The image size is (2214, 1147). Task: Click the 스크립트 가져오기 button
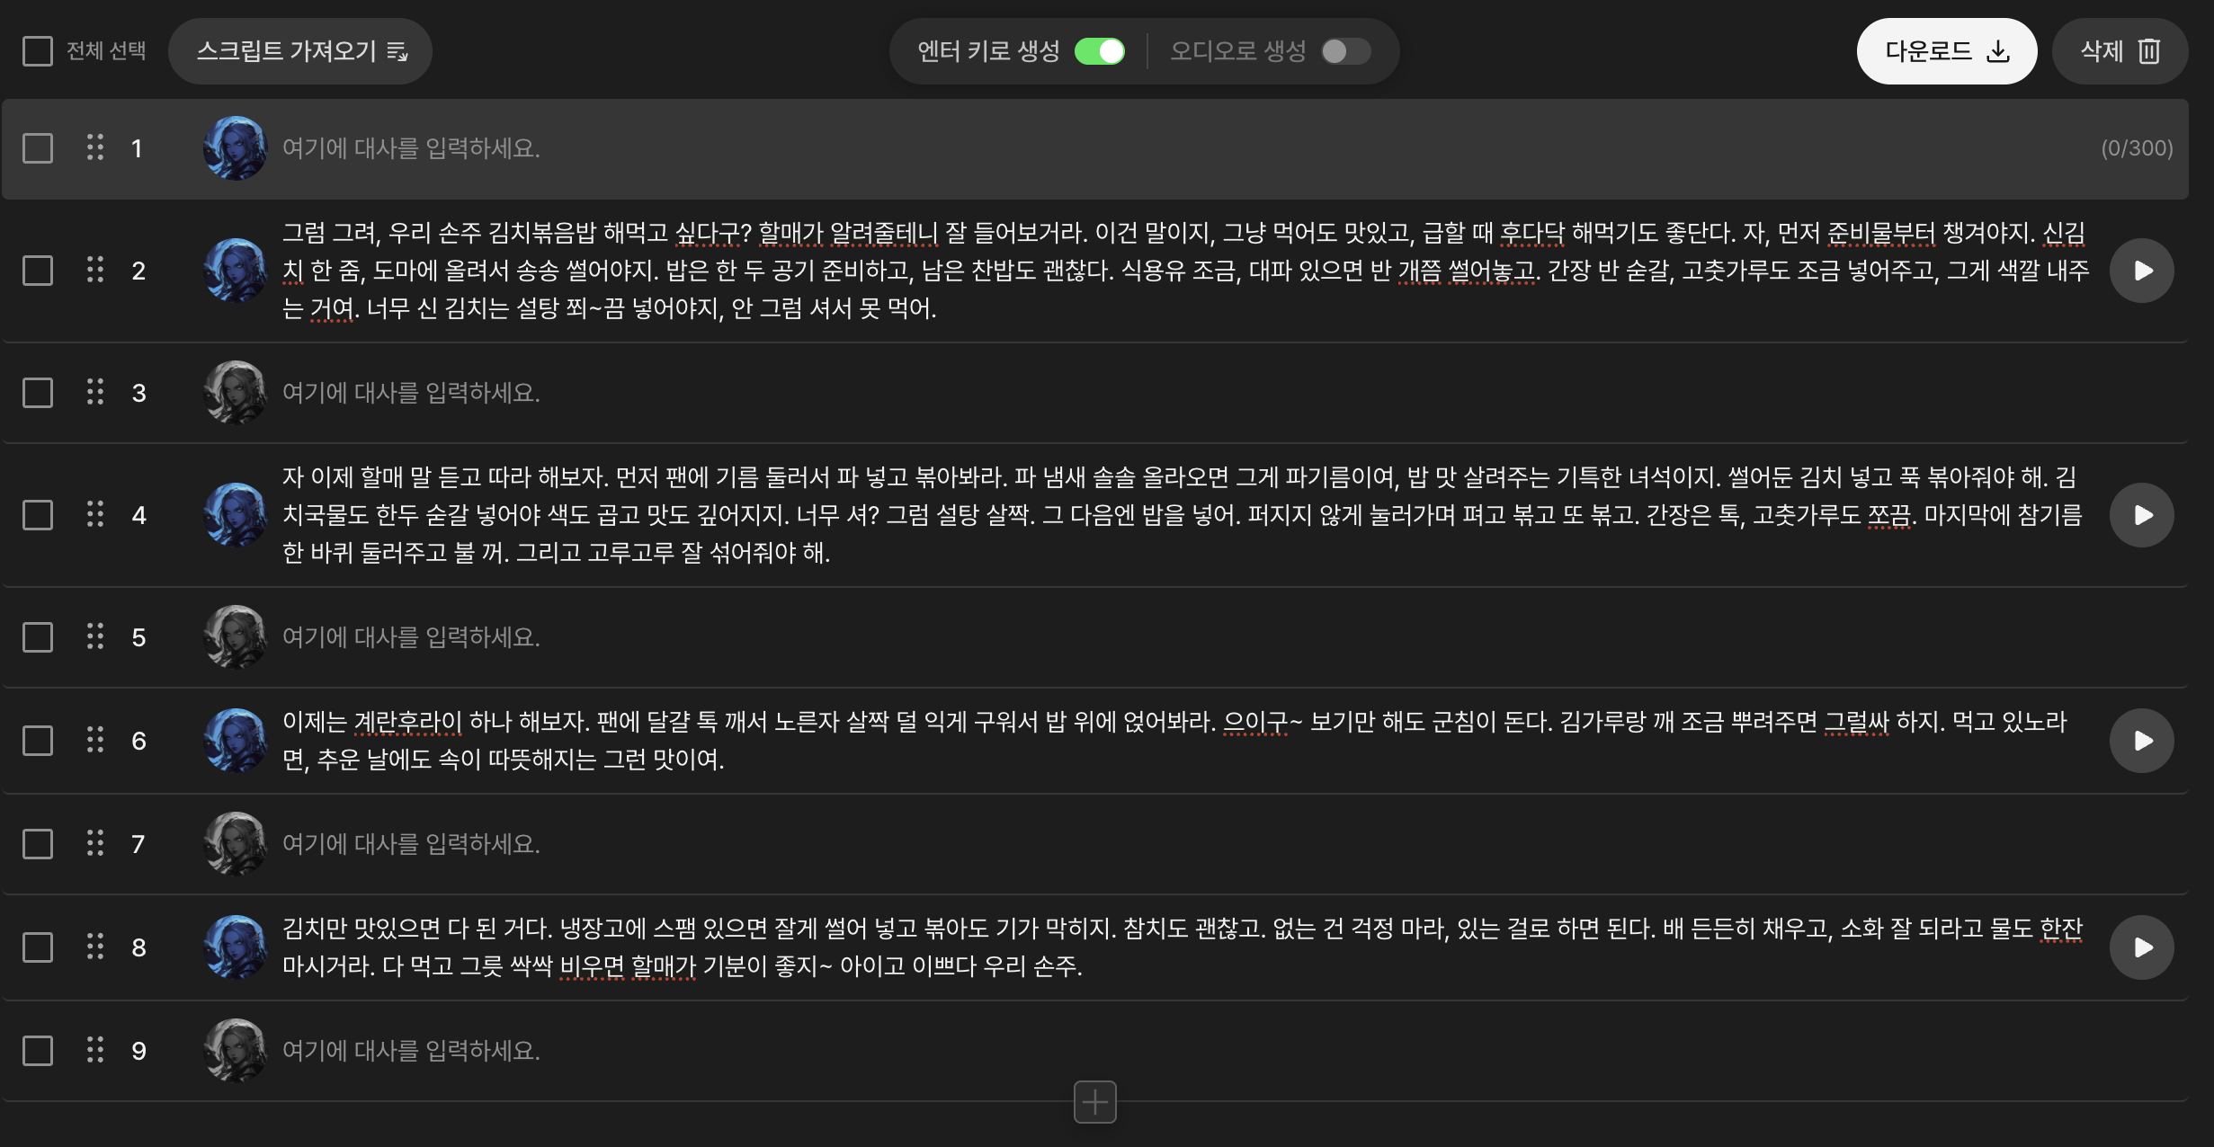pos(300,51)
